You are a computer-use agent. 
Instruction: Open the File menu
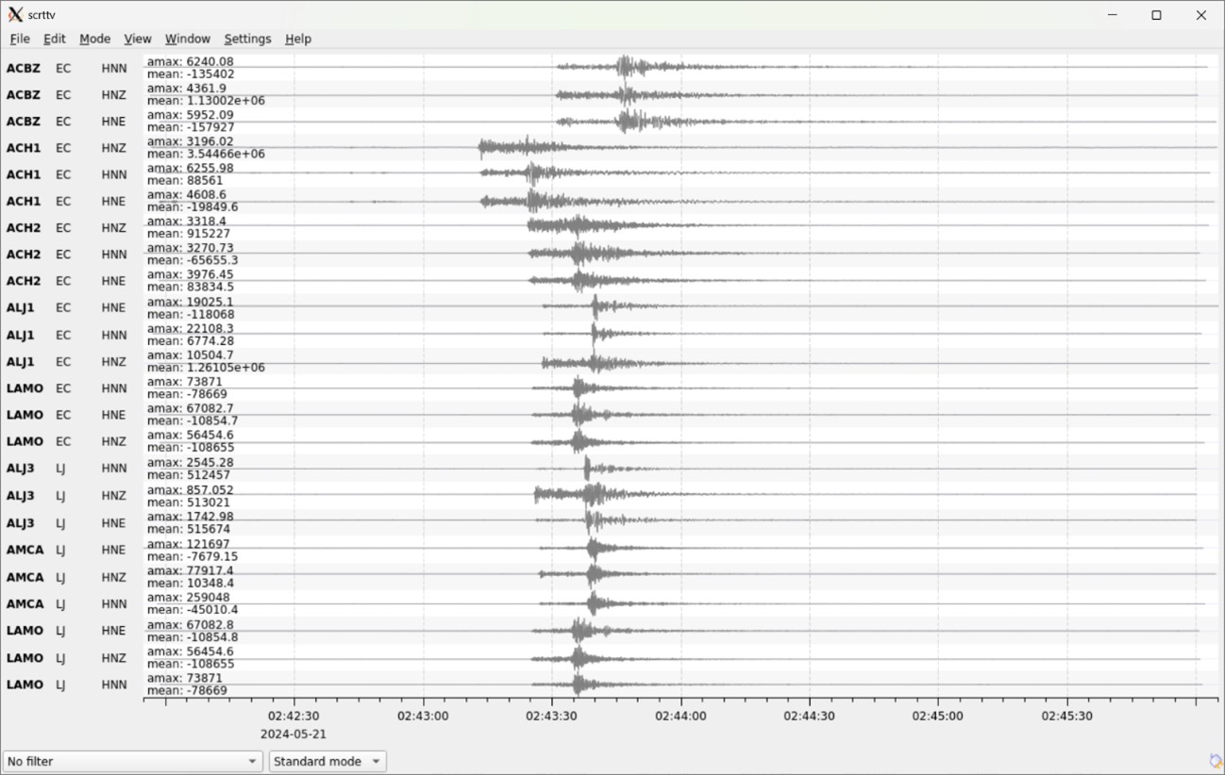(x=20, y=39)
